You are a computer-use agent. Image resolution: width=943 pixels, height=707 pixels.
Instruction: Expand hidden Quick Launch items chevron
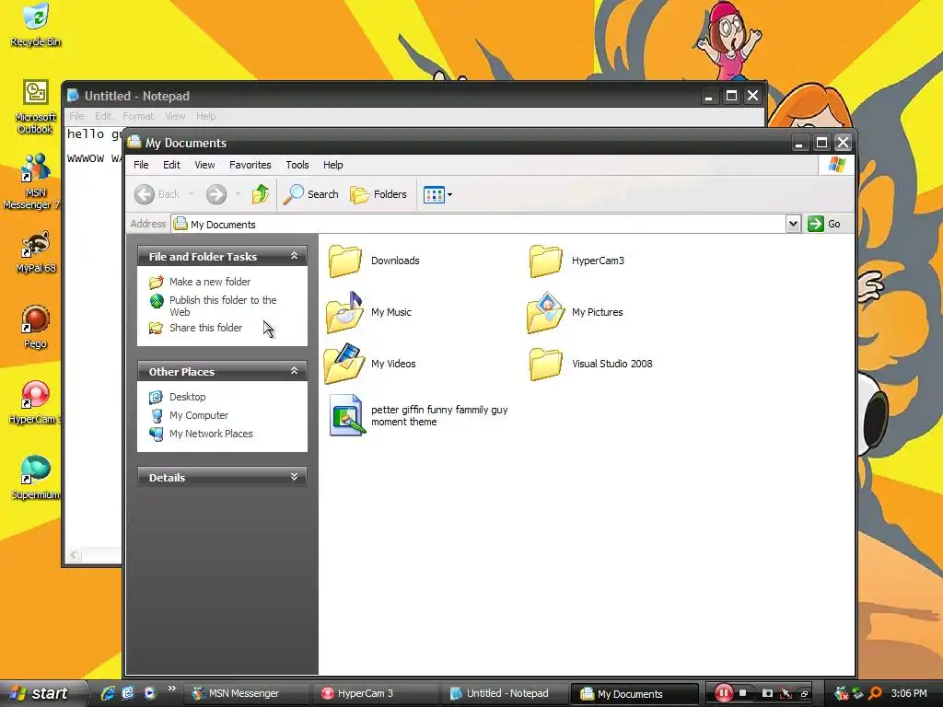click(x=172, y=689)
